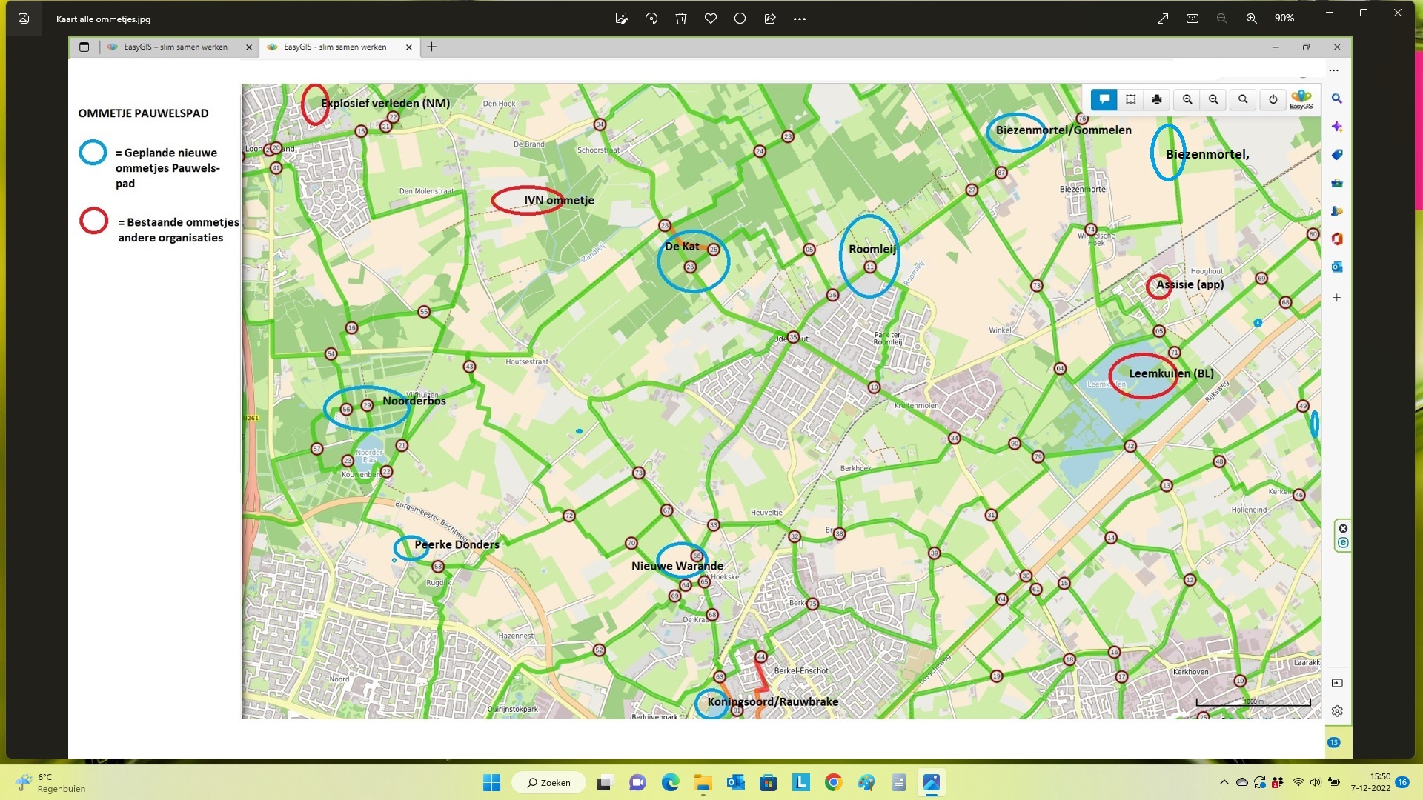
Task: Open the Microsoft 365 icon in the sidebar
Action: click(1337, 239)
